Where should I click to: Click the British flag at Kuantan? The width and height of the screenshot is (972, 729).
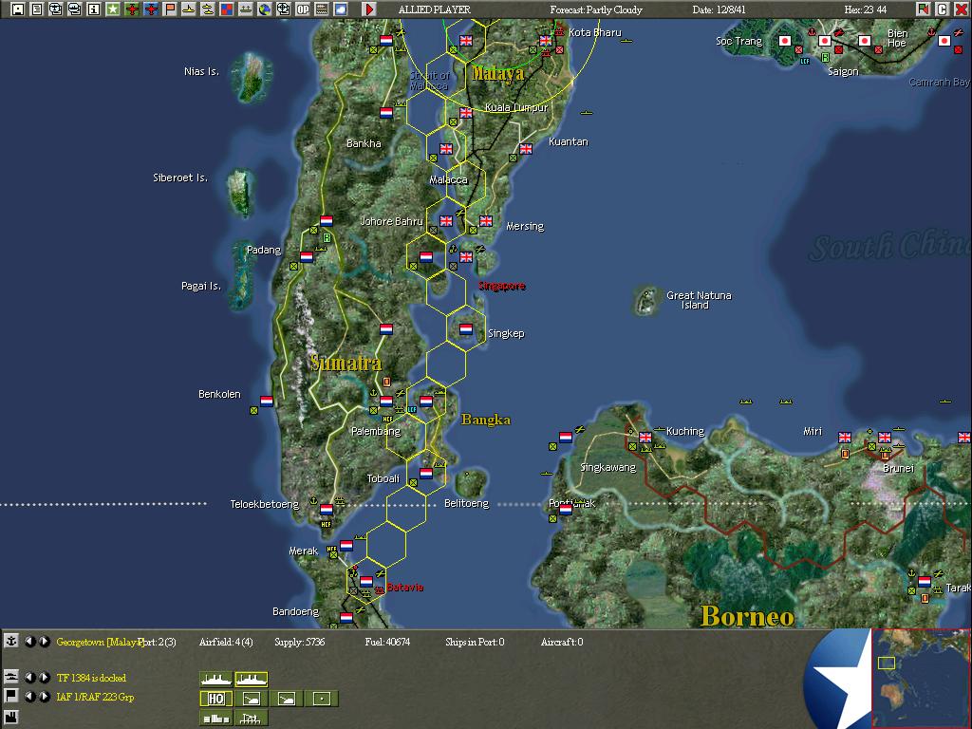click(x=526, y=149)
